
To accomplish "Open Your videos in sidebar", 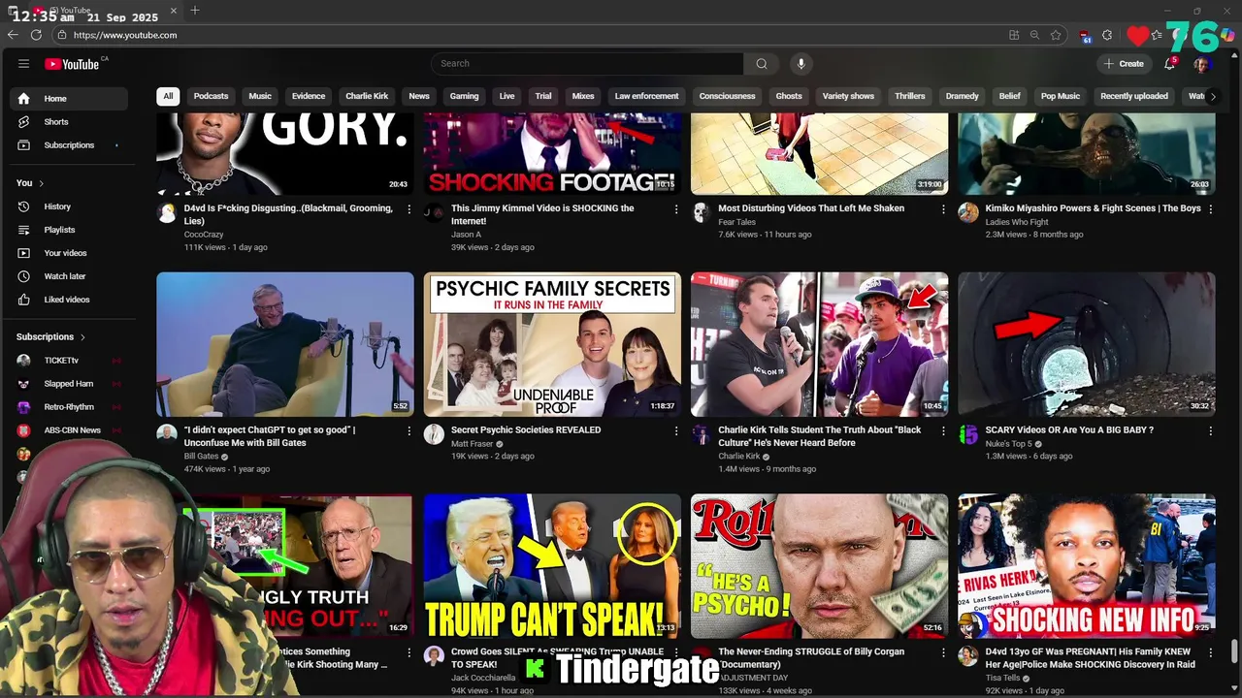I will point(68,253).
